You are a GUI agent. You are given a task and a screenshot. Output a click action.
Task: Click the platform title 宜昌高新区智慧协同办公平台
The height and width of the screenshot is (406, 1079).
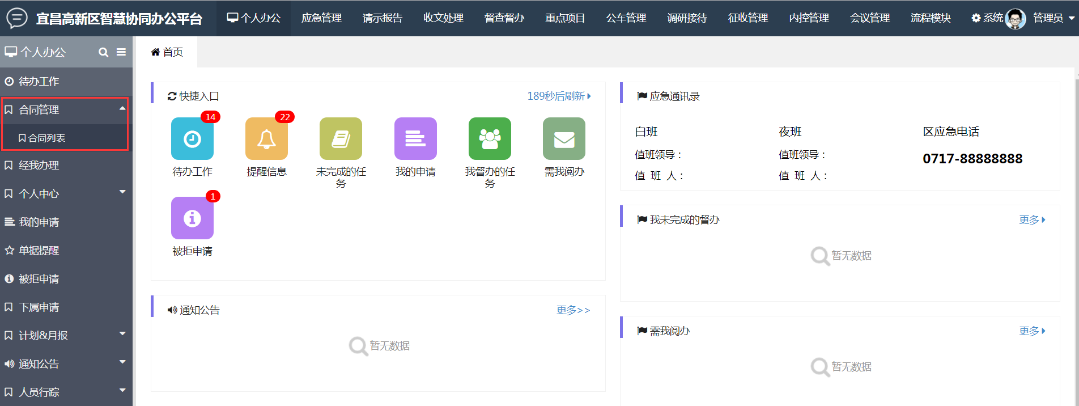click(119, 19)
